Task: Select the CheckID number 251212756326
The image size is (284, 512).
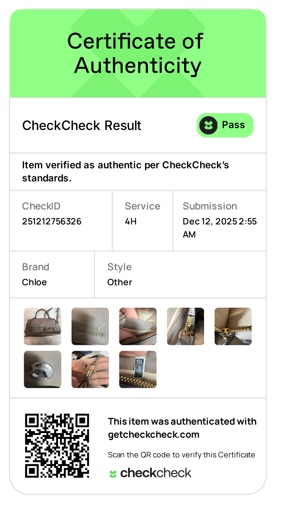Action: pyautogui.click(x=52, y=221)
